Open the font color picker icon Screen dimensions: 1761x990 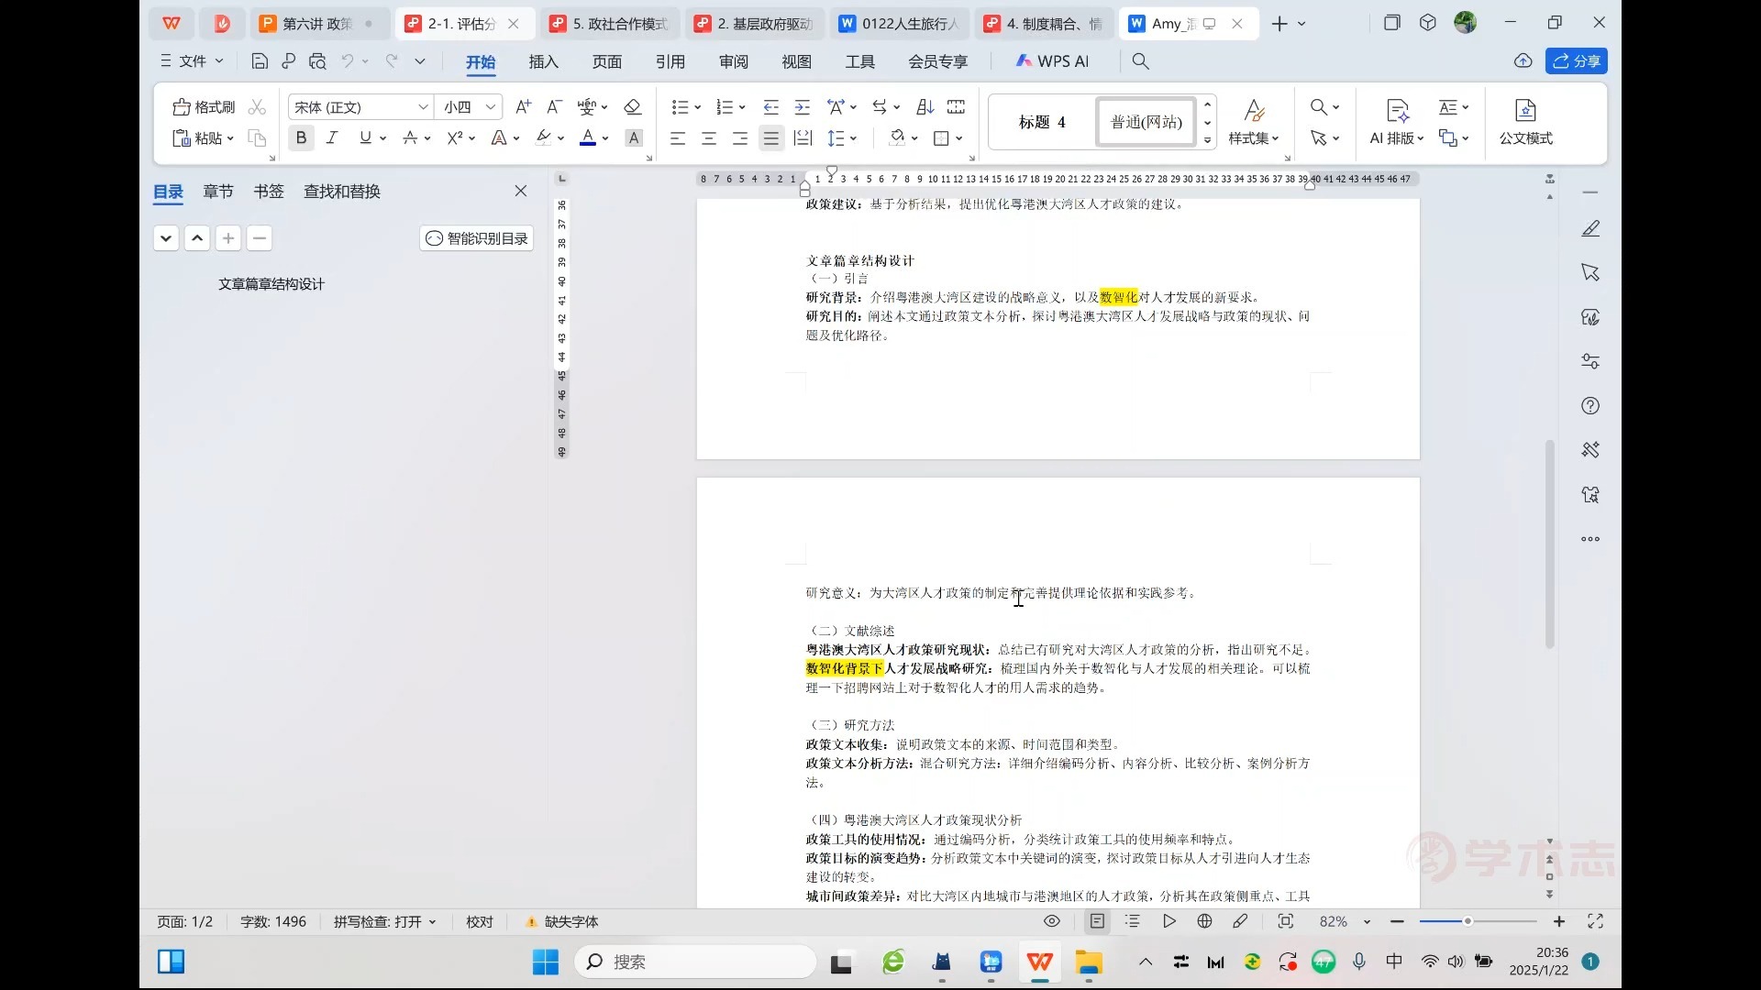(x=590, y=137)
